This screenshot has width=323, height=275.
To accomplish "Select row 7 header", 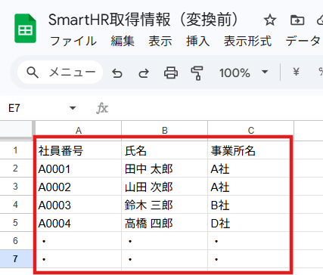I will click(x=16, y=259).
